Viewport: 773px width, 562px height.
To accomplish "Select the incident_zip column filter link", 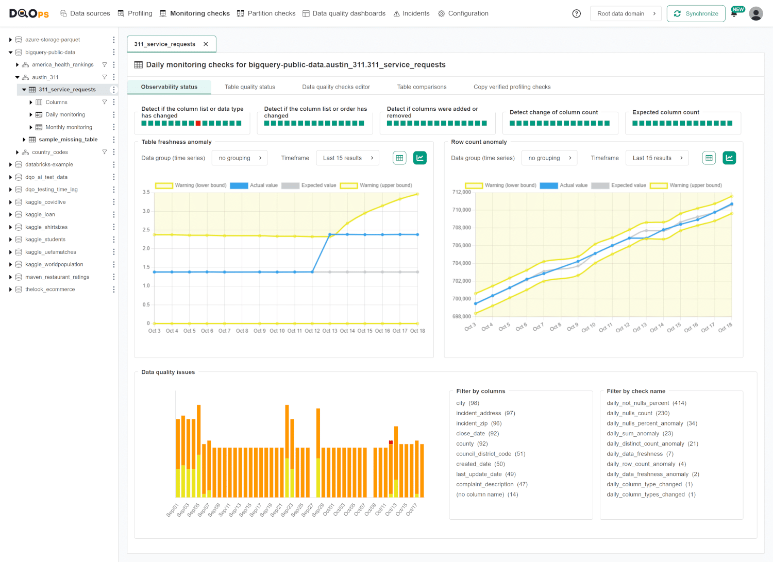I will 472,423.
